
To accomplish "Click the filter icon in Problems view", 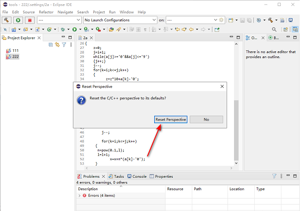I will [x=274, y=176].
